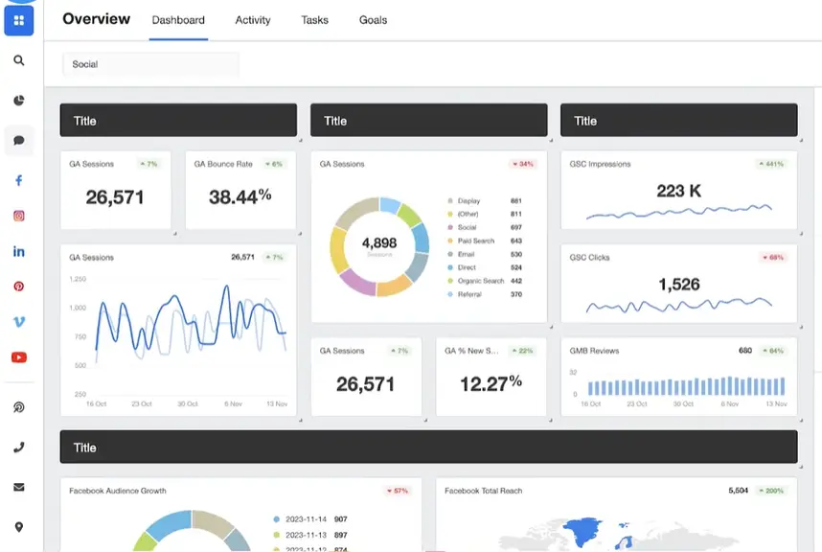This screenshot has width=822, height=552.
Task: Open the location pin icon in sidebar
Action: tap(19, 527)
